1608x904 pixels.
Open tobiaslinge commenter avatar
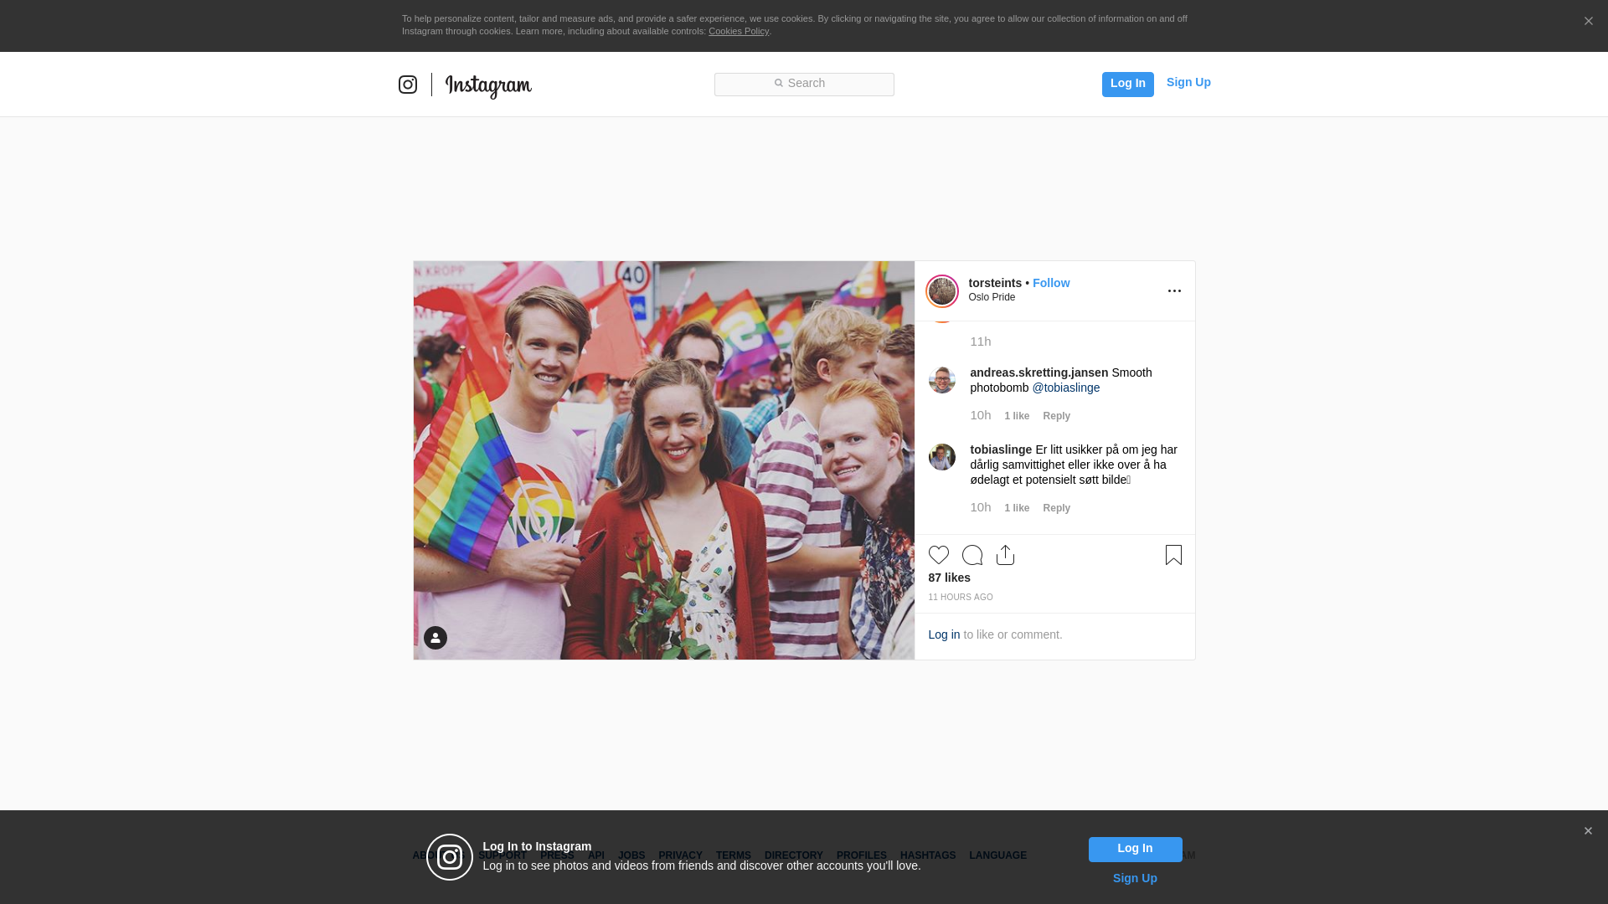click(942, 457)
